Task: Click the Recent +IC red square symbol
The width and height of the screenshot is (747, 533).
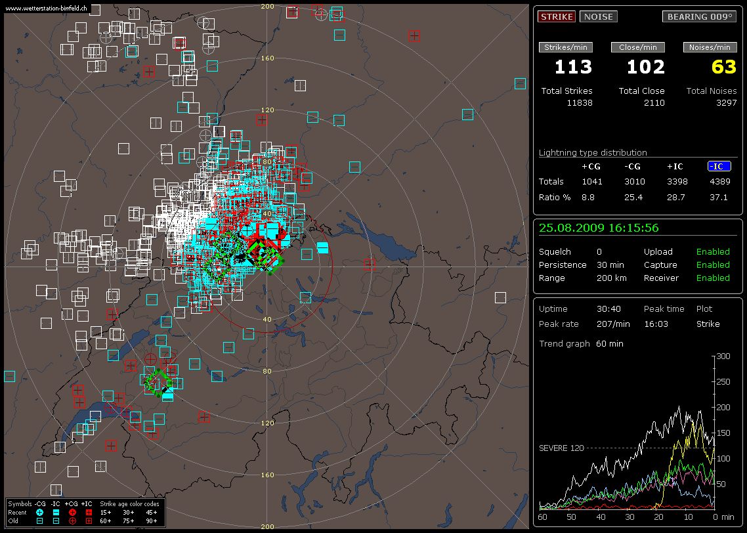Action: click(x=89, y=512)
